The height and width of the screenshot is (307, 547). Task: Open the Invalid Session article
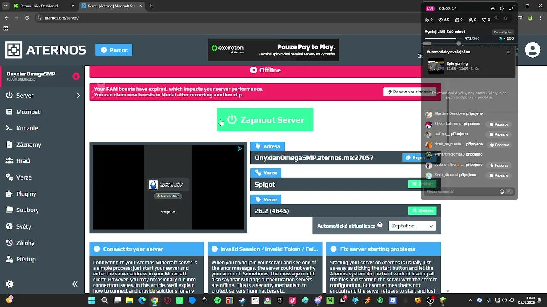coord(265,249)
